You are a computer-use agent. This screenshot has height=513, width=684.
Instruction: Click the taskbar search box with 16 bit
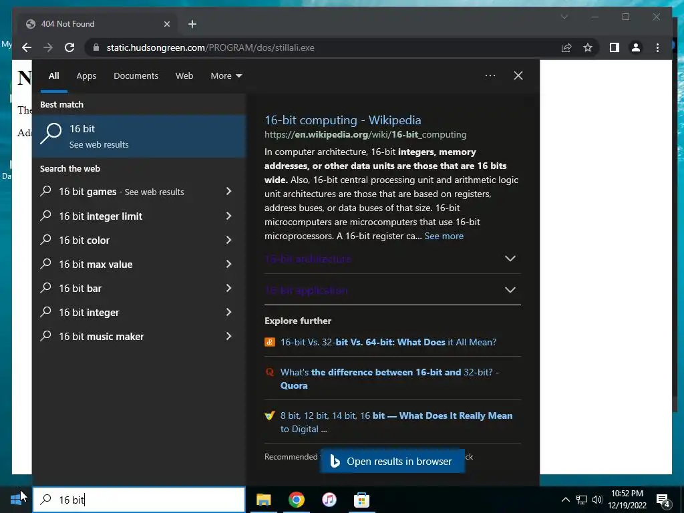(139, 500)
